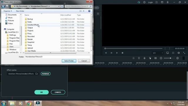Click the Select Folder button
Image resolution: width=188 pixels, height=106 pixels.
click(69, 61)
